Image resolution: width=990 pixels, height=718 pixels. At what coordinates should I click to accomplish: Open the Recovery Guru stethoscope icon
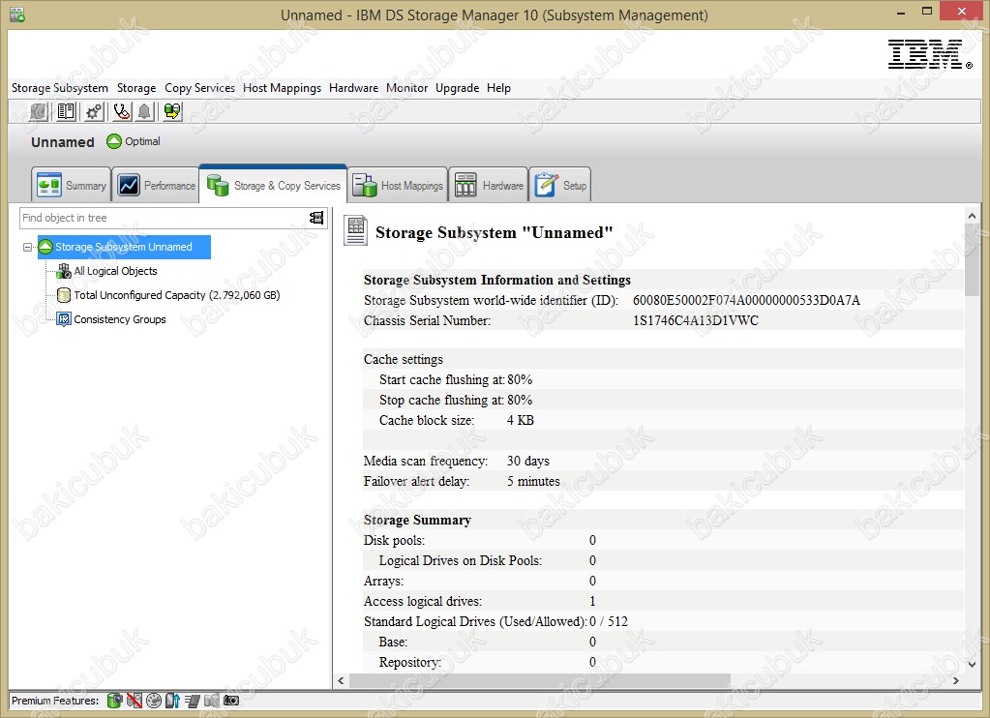(122, 111)
